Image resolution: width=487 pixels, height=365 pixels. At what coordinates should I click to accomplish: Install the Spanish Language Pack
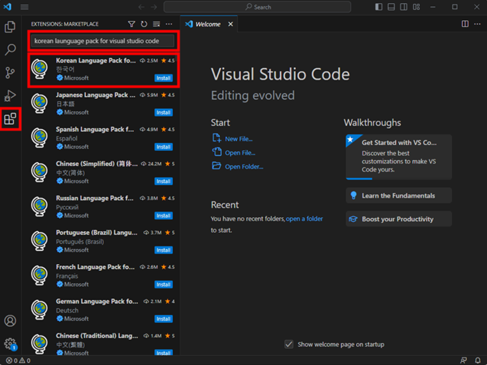[163, 147]
